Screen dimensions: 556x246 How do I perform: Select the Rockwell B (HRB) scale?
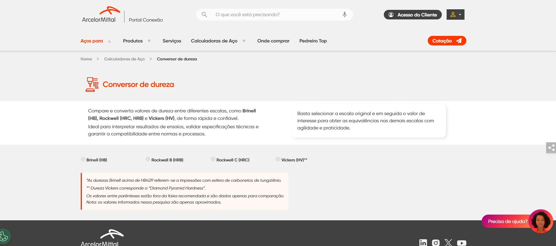(148, 159)
